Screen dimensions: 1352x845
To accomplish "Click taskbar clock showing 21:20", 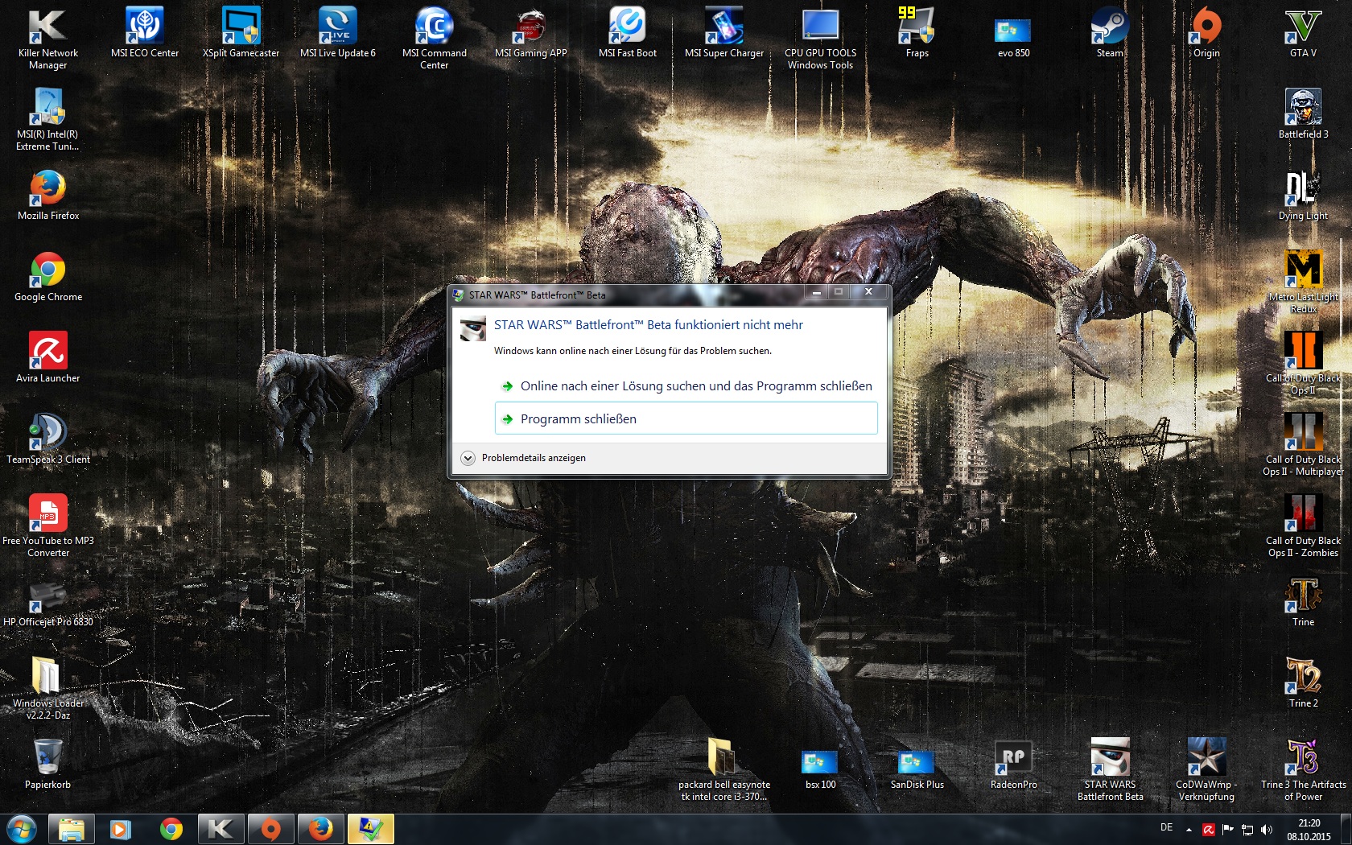I will (x=1309, y=830).
